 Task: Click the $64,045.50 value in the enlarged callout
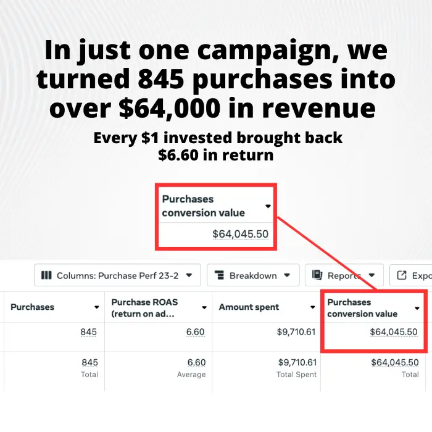coord(240,235)
